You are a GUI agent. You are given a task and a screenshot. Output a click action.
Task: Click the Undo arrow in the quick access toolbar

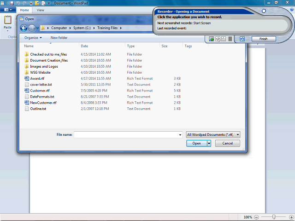coord(18,3)
